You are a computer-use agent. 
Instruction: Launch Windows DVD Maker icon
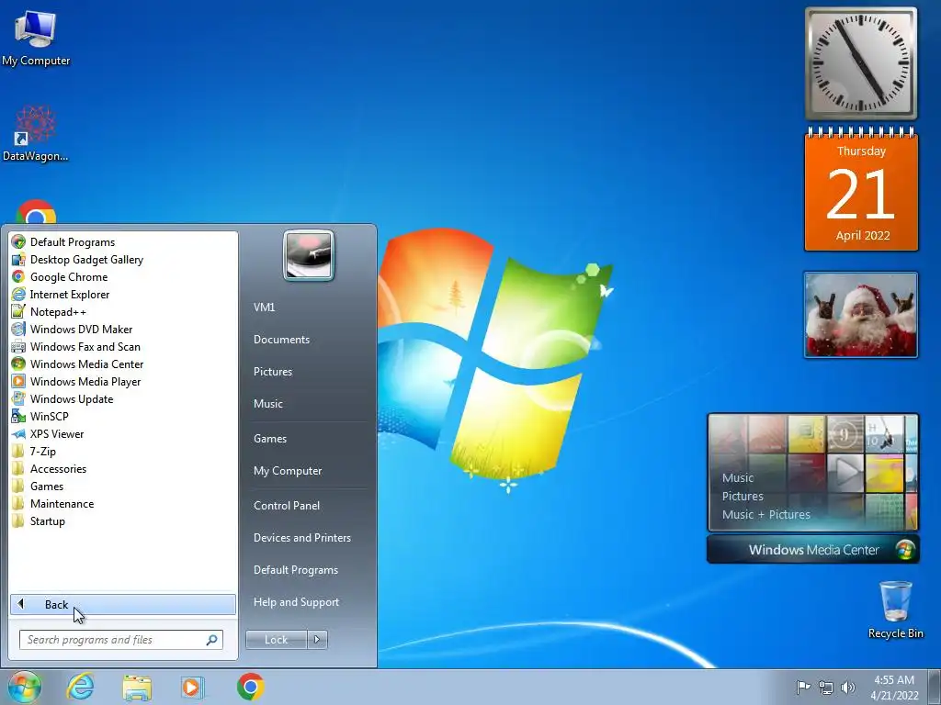18,330
